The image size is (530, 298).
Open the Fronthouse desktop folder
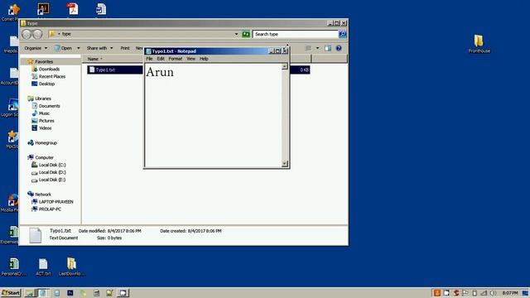click(x=479, y=44)
